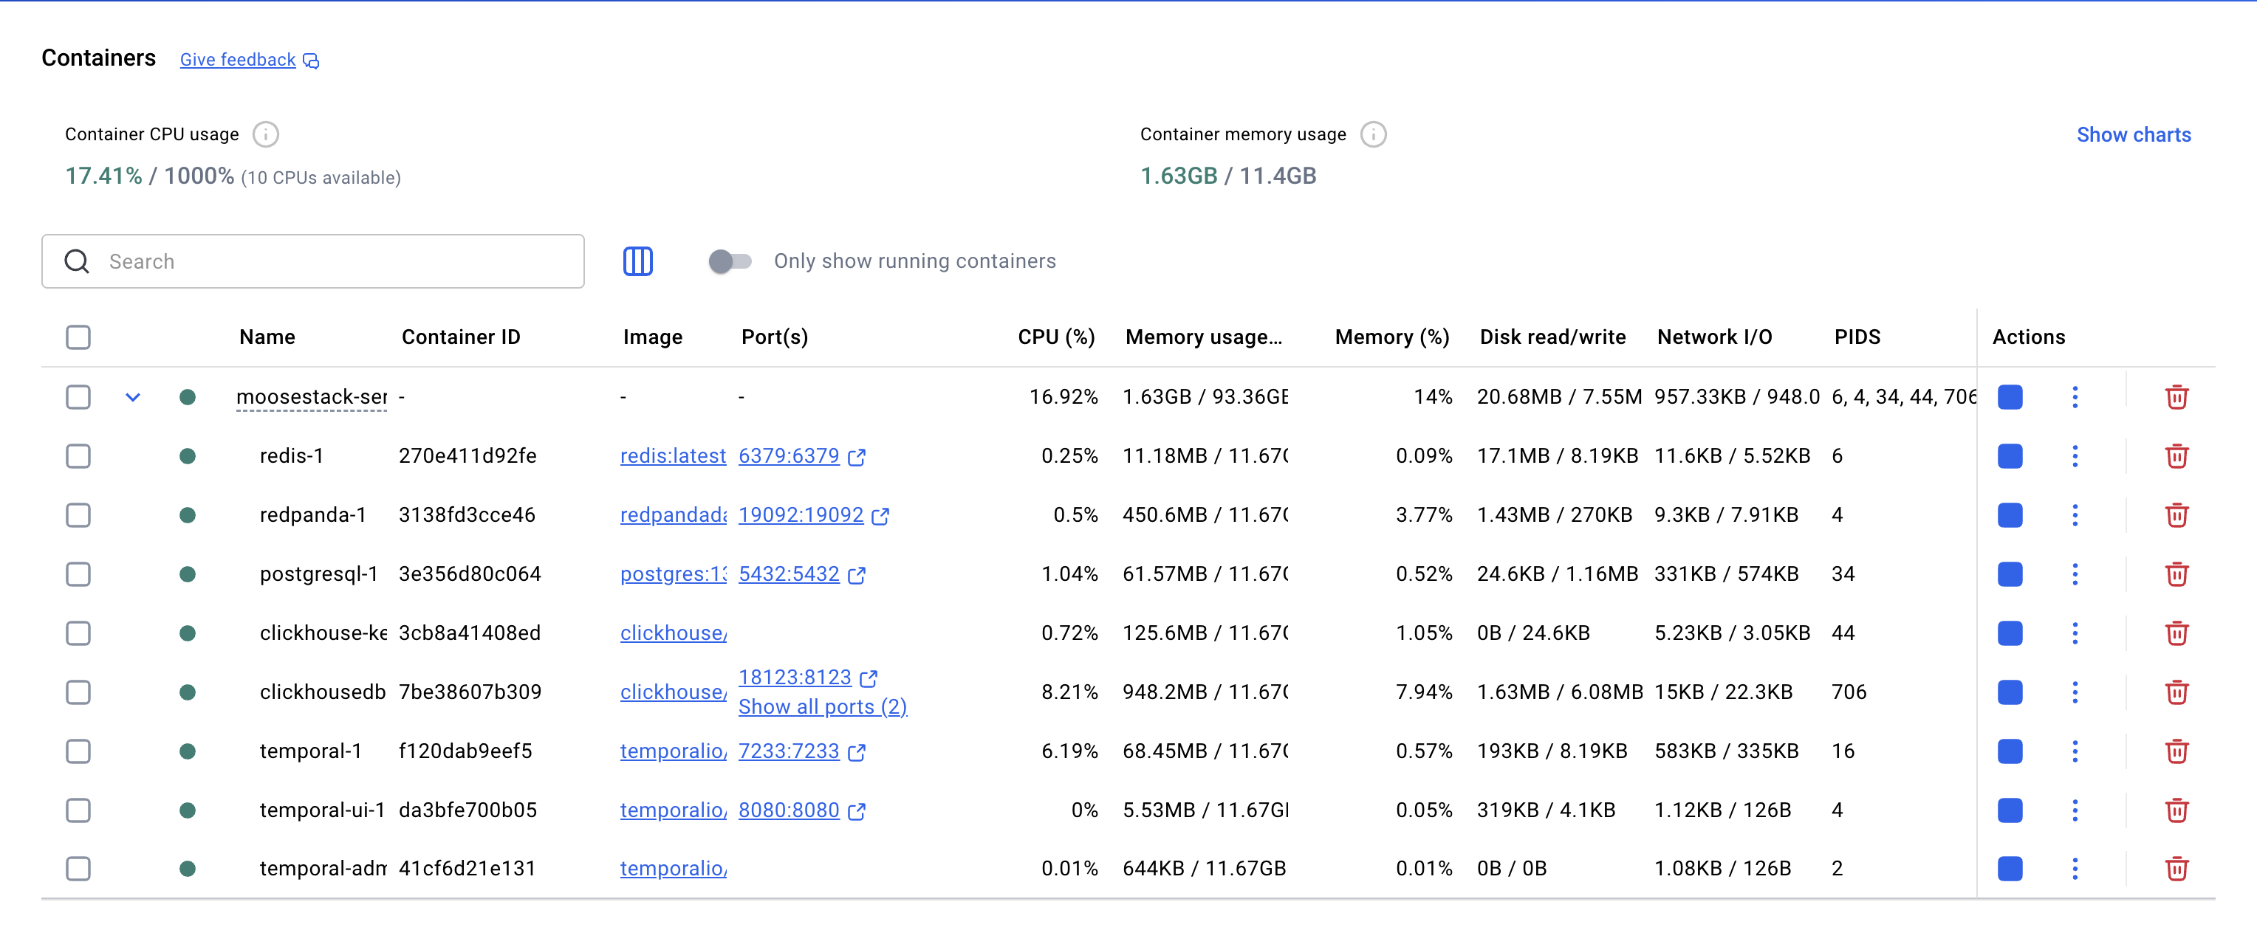Screen dimensions: 2257x930
Task: Enable the Only show running containers toggle
Action: click(x=729, y=260)
